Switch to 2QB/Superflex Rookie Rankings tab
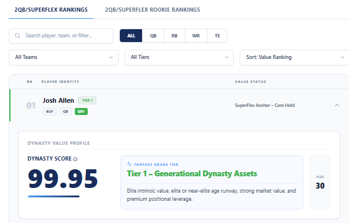This screenshot has height=223, width=349. [153, 10]
